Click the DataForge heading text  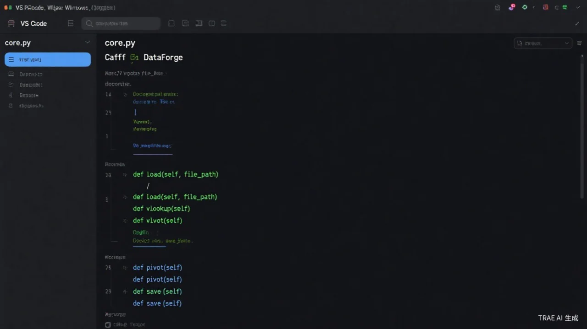point(163,57)
